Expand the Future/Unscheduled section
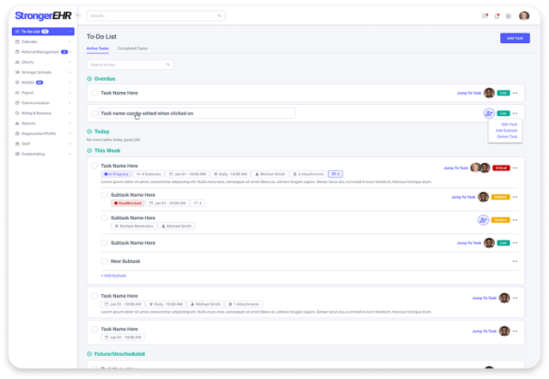The width and height of the screenshot is (549, 379). pyautogui.click(x=90, y=353)
